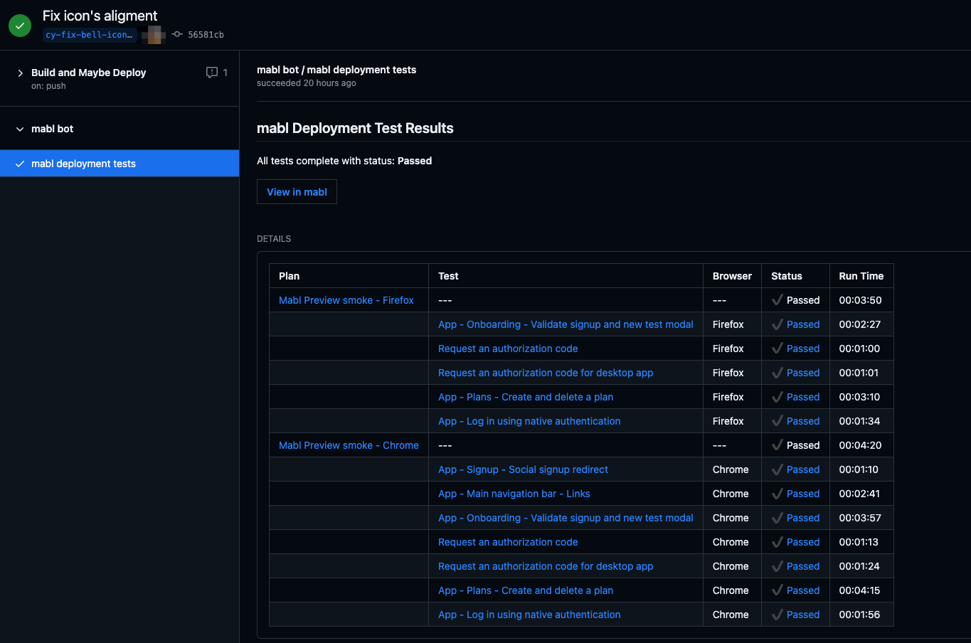Open the Mabl Preview smoke - Firefox plan link
The height and width of the screenshot is (643, 971).
point(346,299)
